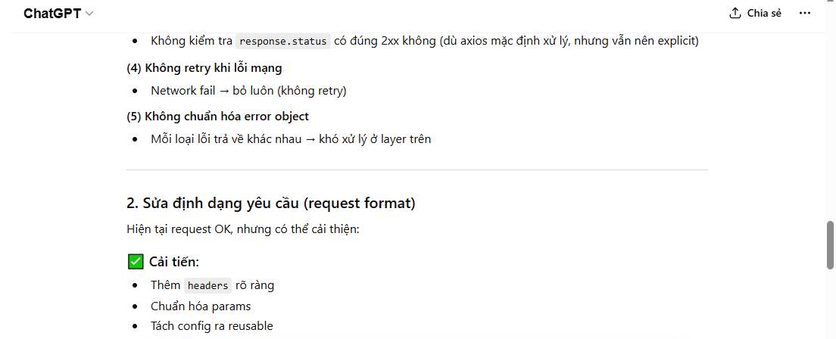Click the "Tách config ra reusable" bullet

point(211,326)
